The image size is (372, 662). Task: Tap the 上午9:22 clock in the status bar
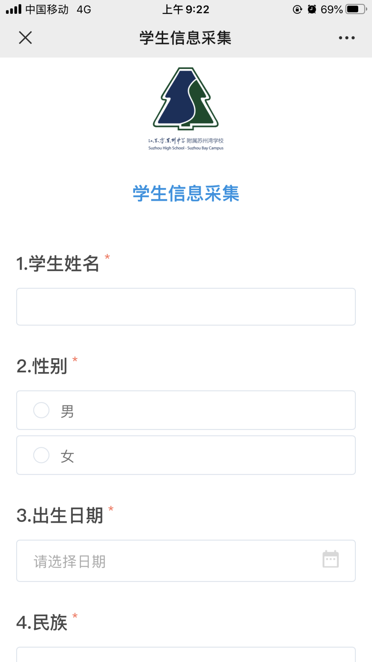tap(186, 9)
